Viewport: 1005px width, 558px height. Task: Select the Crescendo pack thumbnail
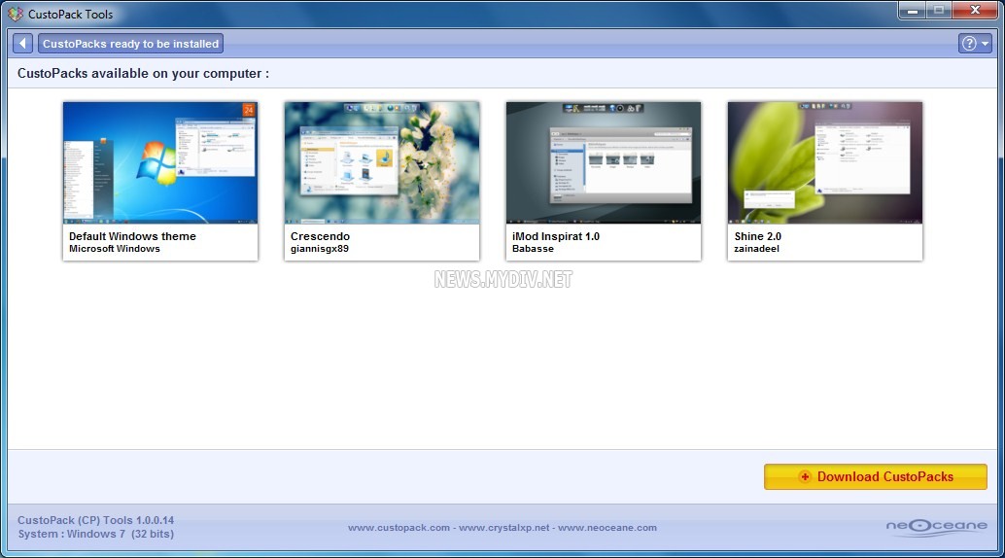point(382,162)
